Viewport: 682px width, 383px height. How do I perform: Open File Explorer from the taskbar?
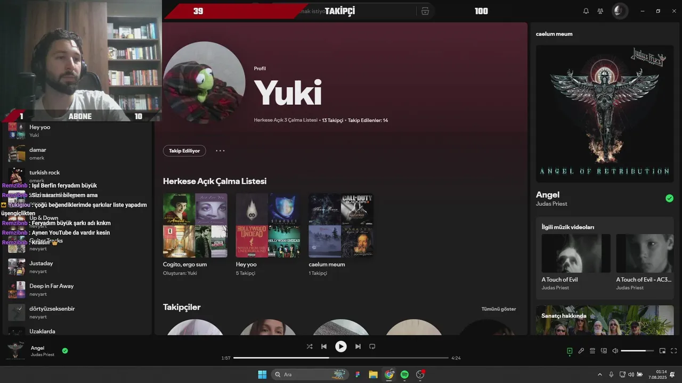(373, 374)
